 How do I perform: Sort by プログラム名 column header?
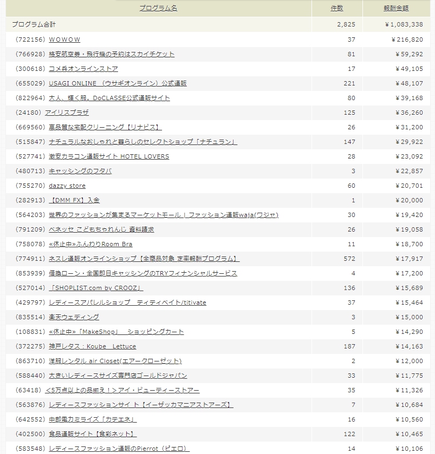coord(158,8)
